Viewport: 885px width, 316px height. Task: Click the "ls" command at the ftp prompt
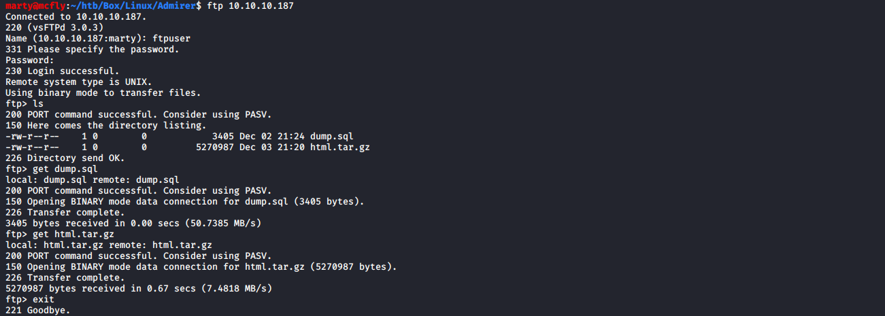38,103
